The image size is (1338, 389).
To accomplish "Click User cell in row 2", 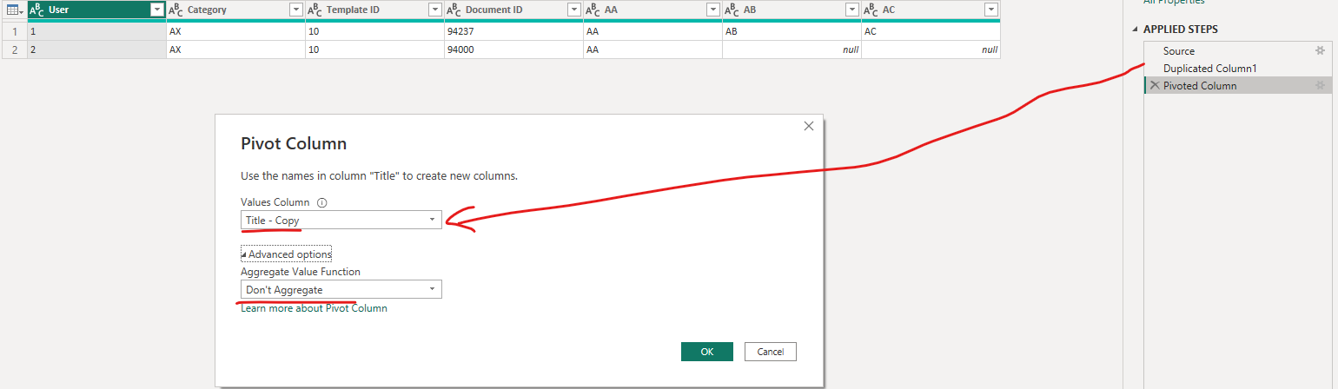I will [x=96, y=49].
